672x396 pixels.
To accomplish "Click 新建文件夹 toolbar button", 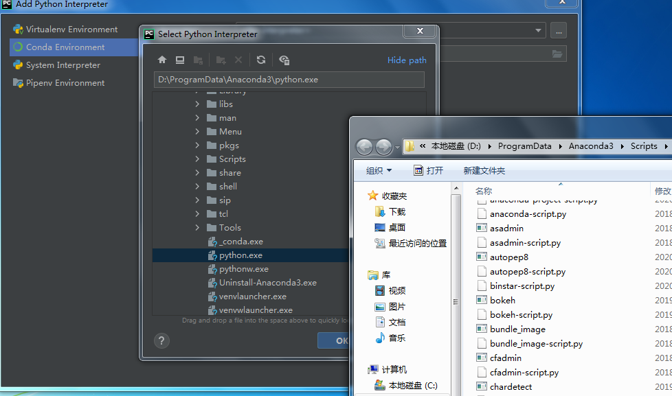I will pyautogui.click(x=484, y=170).
